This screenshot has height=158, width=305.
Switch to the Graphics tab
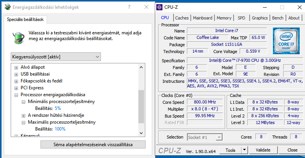coord(260,18)
